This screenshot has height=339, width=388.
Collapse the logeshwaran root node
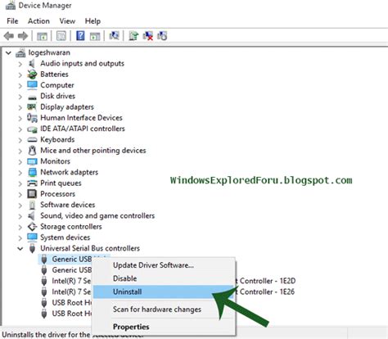point(9,52)
